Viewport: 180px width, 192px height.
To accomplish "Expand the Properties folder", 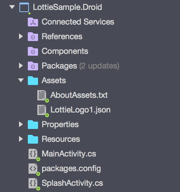I will pyautogui.click(x=21, y=125).
